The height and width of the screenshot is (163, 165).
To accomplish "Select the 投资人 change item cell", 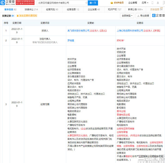I will 45,31.
